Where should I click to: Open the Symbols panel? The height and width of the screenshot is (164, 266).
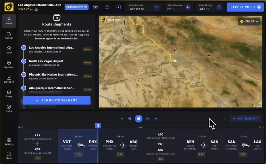(x=9, y=65)
